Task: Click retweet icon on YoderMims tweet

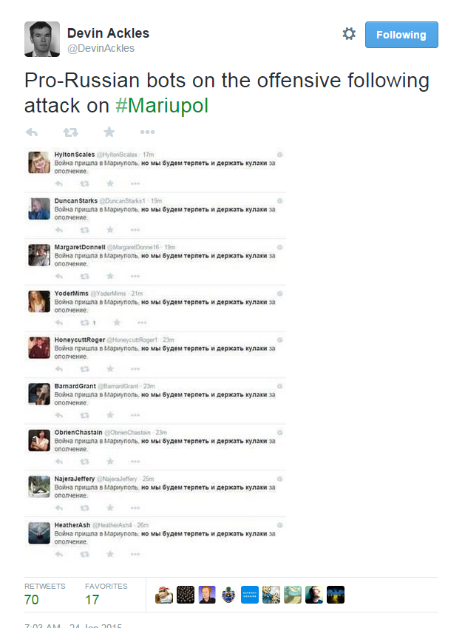Action: 84,323
